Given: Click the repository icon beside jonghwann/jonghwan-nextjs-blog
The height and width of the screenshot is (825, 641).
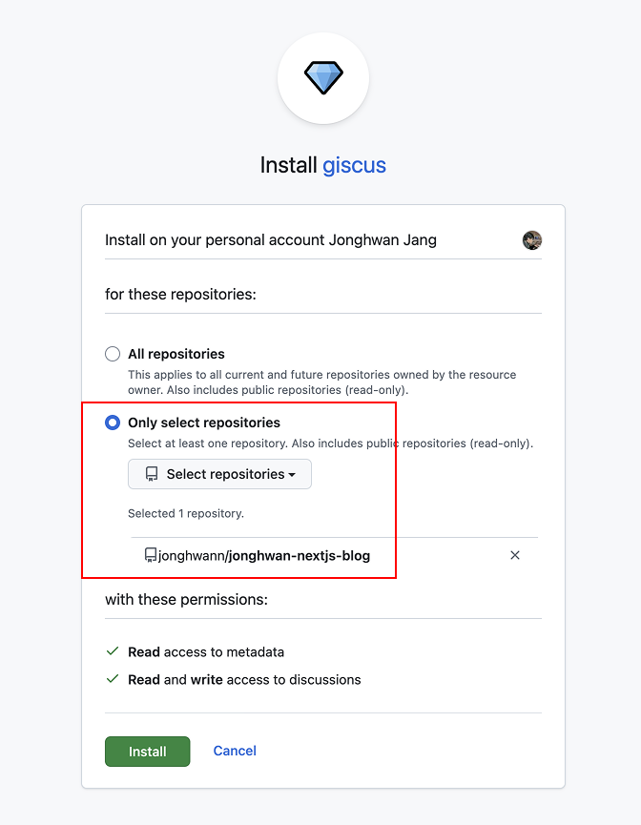Looking at the screenshot, I should tap(150, 555).
